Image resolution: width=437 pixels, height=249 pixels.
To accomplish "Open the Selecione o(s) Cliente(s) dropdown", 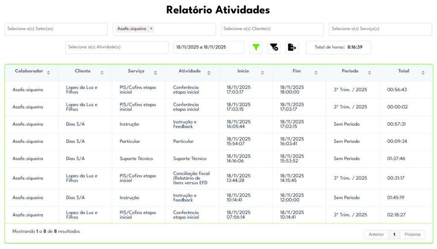I will coord(272,29).
